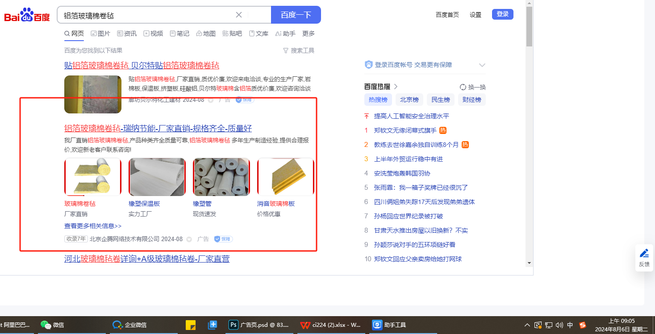Click the Baidu logo
This screenshot has width=655, height=334.
click(27, 15)
